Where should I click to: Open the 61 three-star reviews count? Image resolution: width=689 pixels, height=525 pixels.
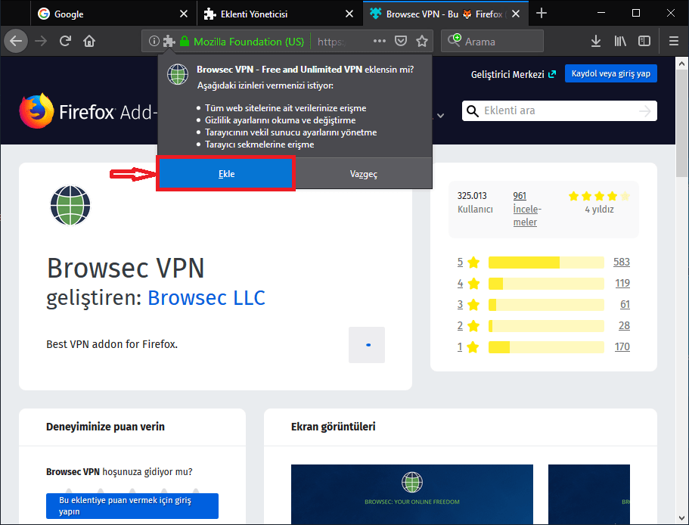point(625,304)
